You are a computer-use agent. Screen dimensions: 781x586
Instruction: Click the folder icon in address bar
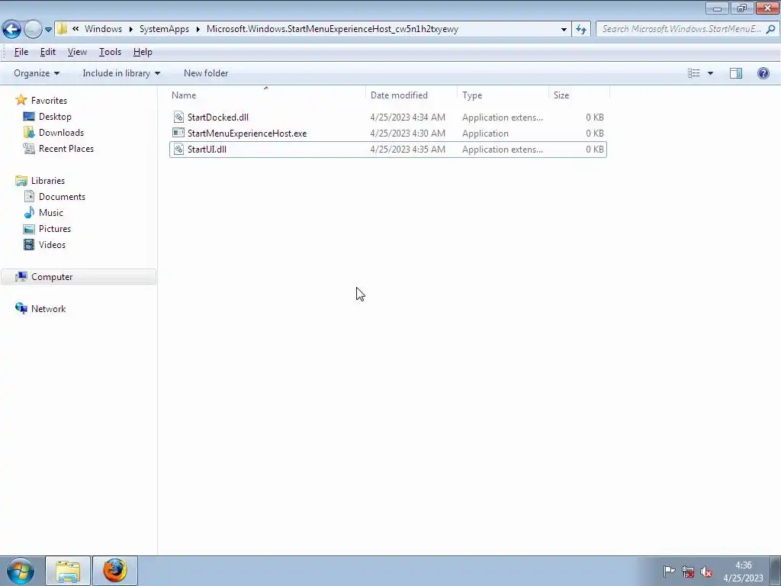pyautogui.click(x=62, y=29)
